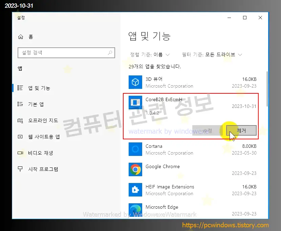
Task: Click the date 2023-10-31 for CoreB2B
Action: pyautogui.click(x=244, y=106)
